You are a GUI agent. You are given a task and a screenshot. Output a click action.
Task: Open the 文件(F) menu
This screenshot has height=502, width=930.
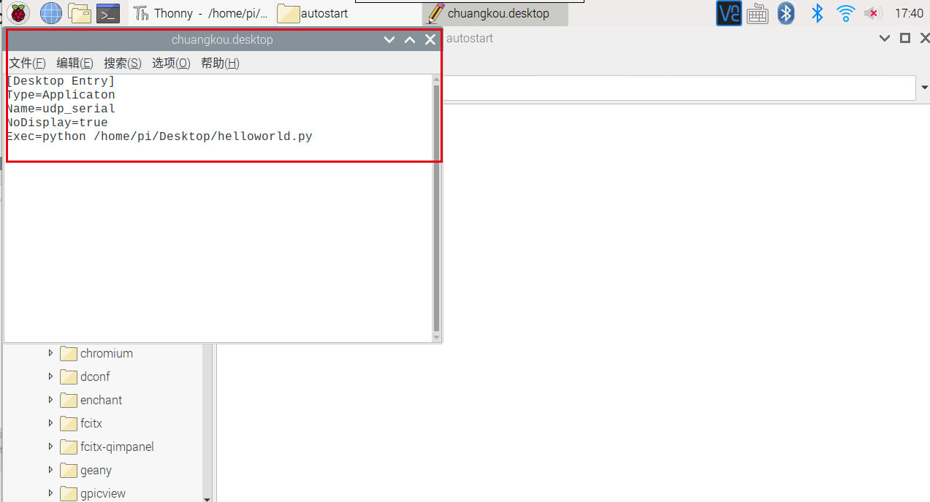tap(27, 63)
